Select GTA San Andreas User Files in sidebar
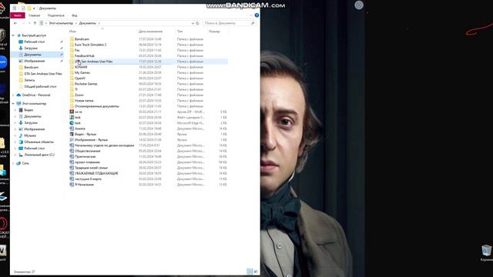Viewport: 493px width, 277px height. tap(43, 74)
